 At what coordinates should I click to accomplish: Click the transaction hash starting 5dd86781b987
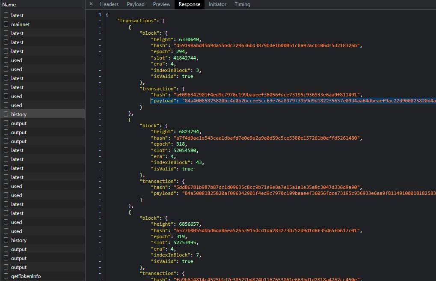point(267,187)
